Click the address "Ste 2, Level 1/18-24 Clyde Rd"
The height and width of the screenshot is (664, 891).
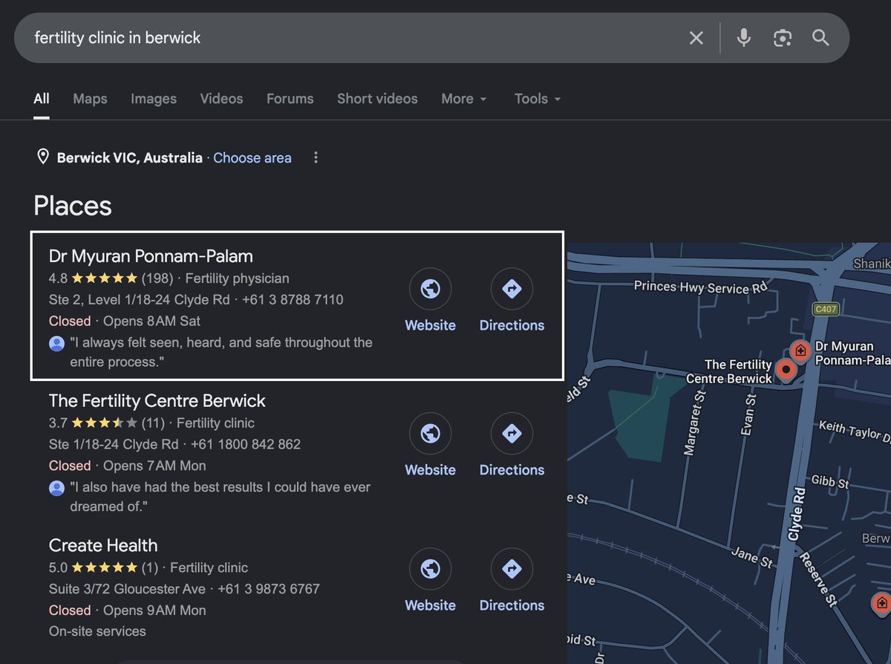140,300
